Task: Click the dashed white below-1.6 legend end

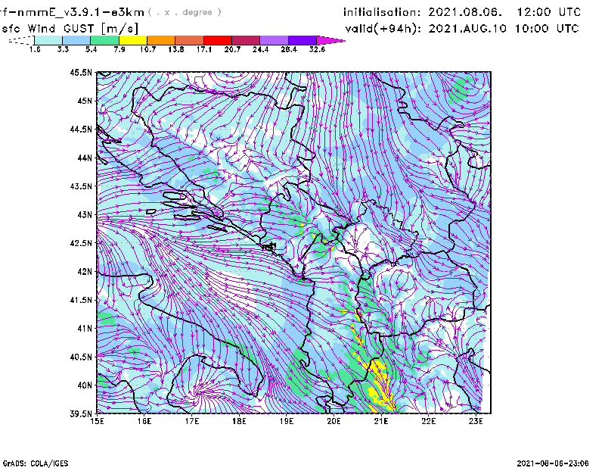Action: point(22,40)
